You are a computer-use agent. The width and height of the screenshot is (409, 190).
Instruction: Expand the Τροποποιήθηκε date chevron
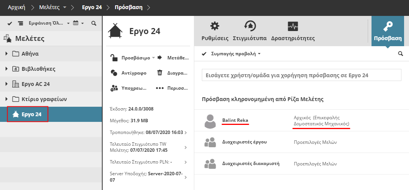pyautogui.click(x=186, y=133)
